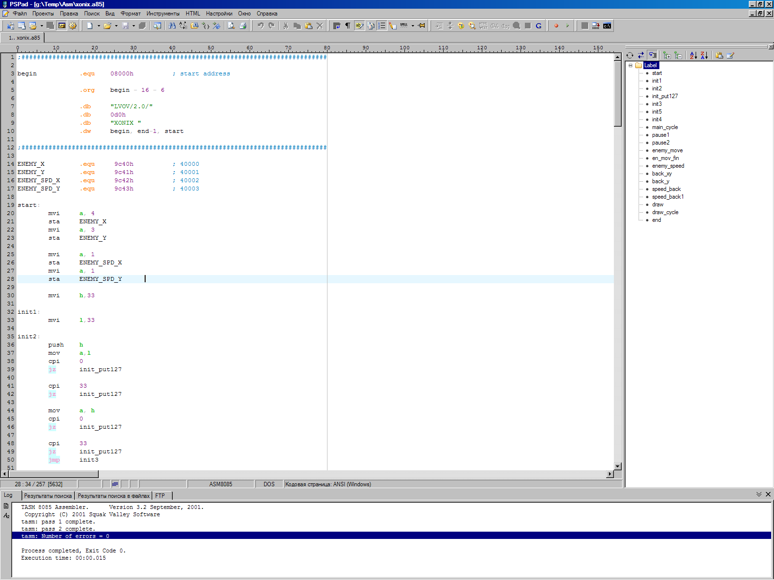Switch to the FTP tab
Screen dimensions: 774x580
[160, 496]
